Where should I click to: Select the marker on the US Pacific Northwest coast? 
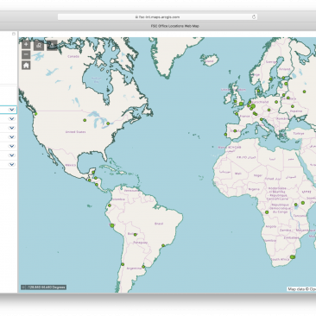click(x=36, y=114)
